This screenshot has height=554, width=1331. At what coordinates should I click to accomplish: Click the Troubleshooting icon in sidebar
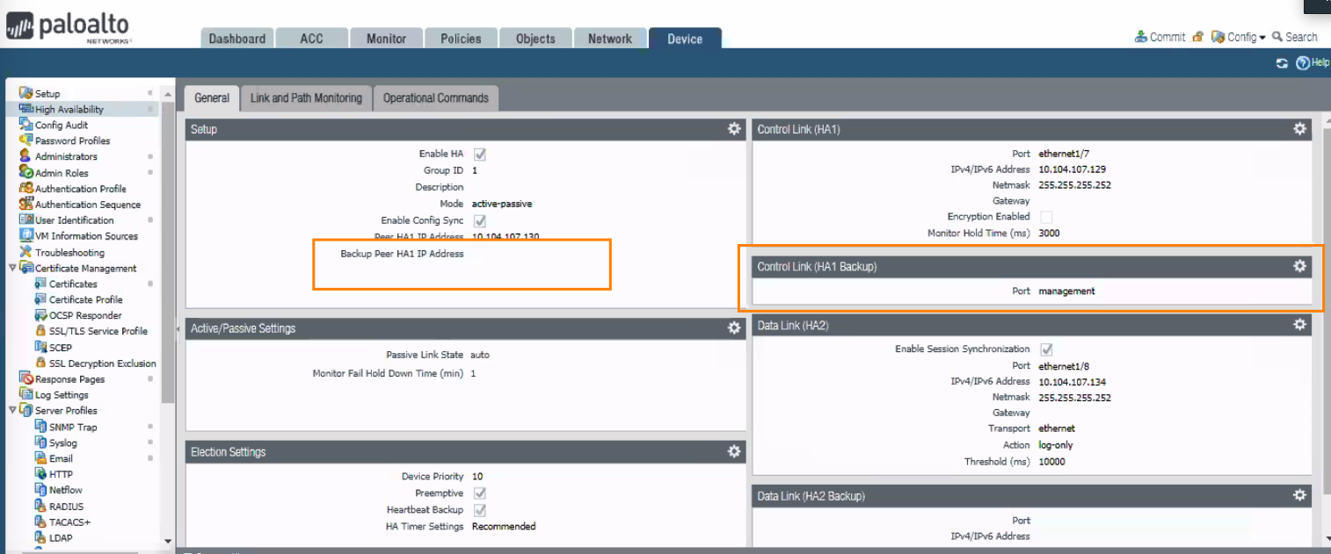(25, 252)
